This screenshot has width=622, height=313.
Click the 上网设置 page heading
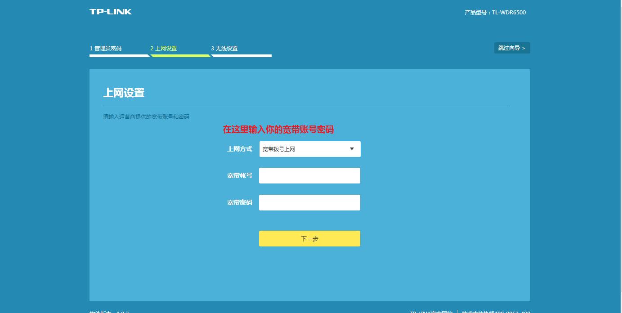[125, 93]
